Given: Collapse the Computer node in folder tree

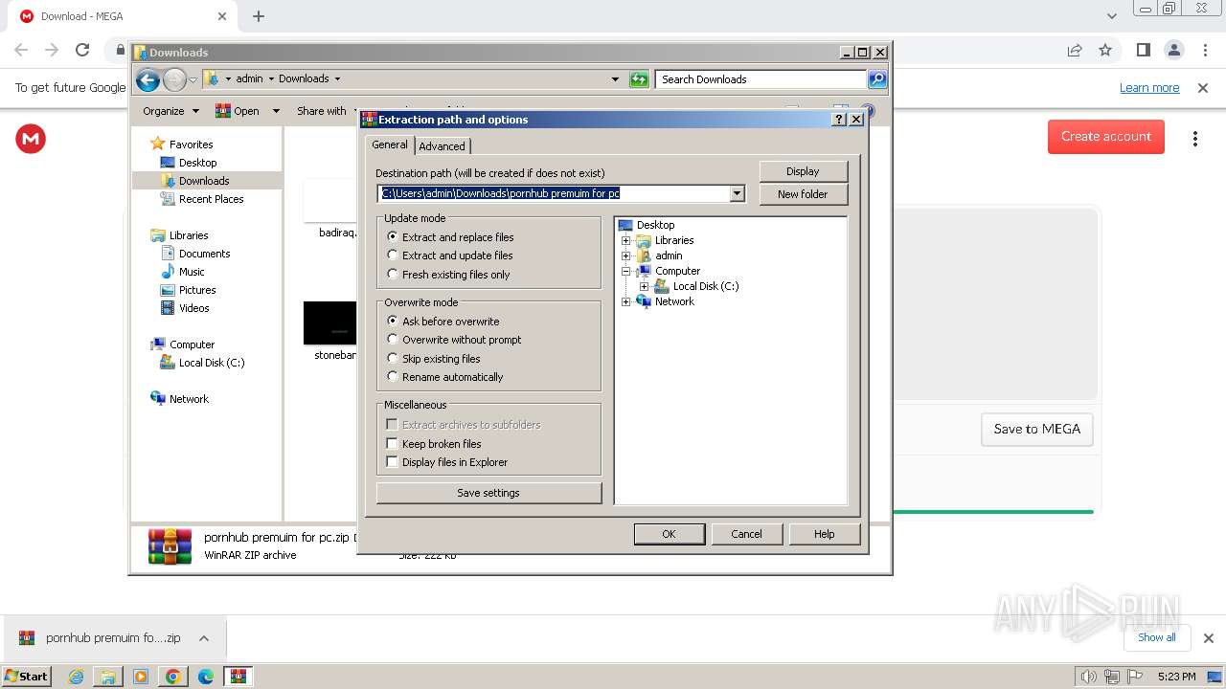Looking at the screenshot, I should [x=626, y=271].
